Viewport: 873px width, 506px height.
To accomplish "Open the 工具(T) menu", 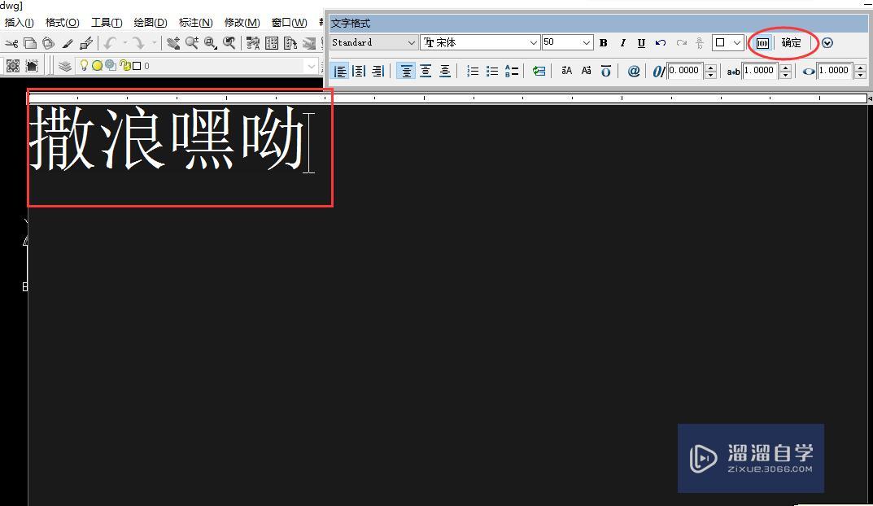I will pyautogui.click(x=107, y=22).
